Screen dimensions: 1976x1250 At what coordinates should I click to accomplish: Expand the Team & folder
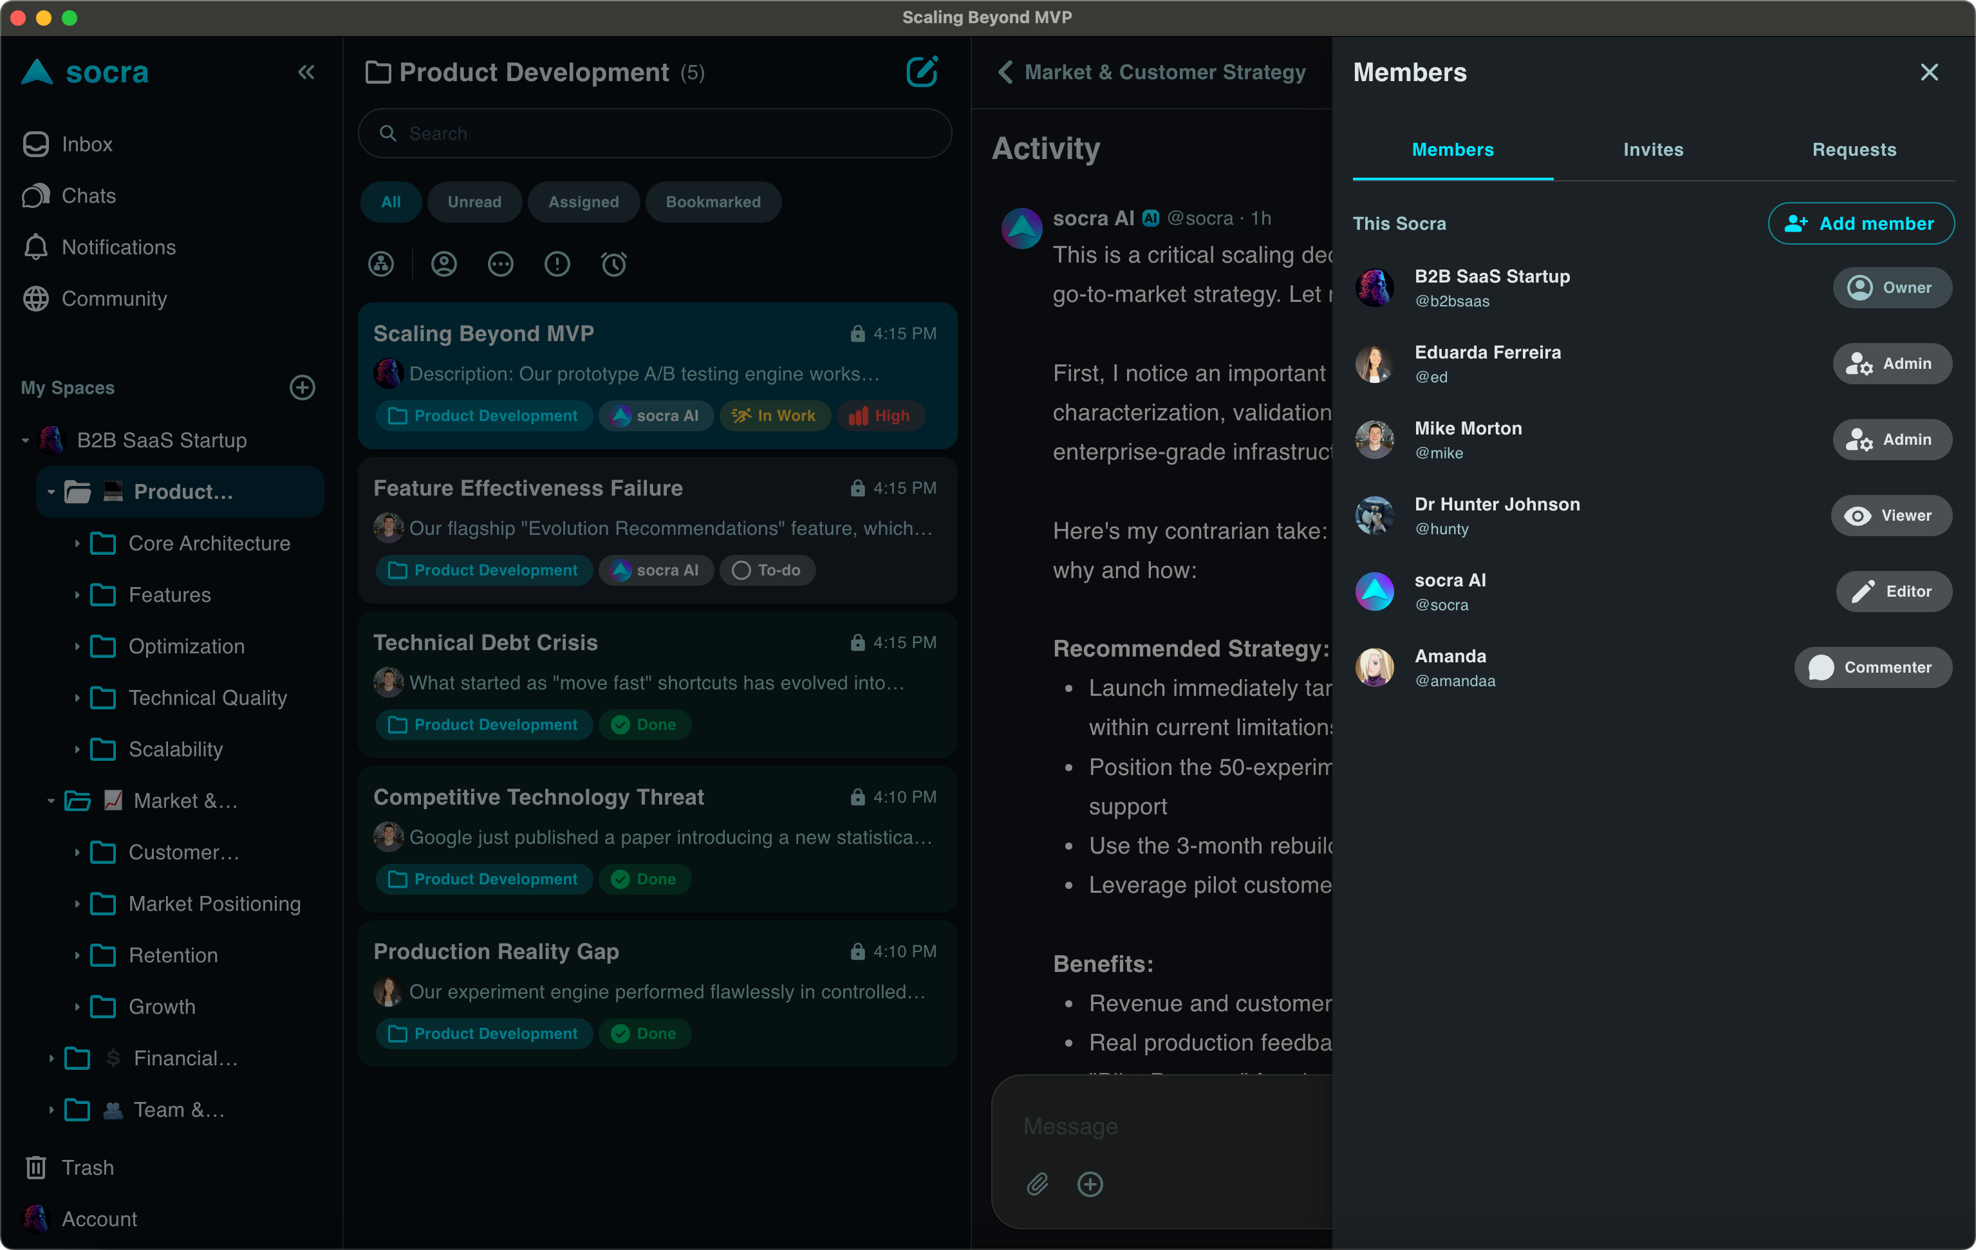pyautogui.click(x=51, y=1110)
